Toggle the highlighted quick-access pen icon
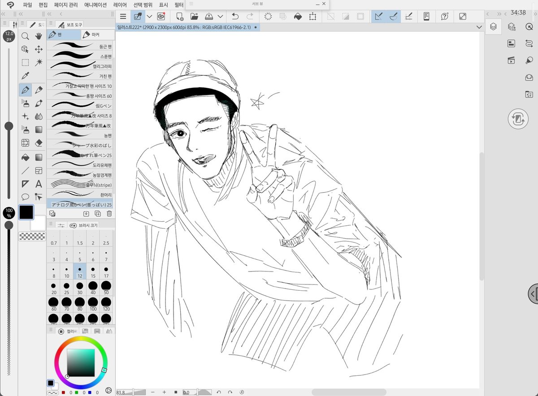 pyautogui.click(x=138, y=16)
